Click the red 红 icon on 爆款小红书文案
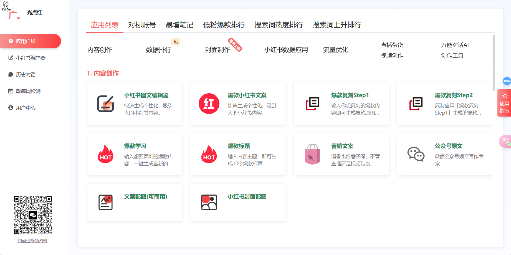 pos(209,103)
